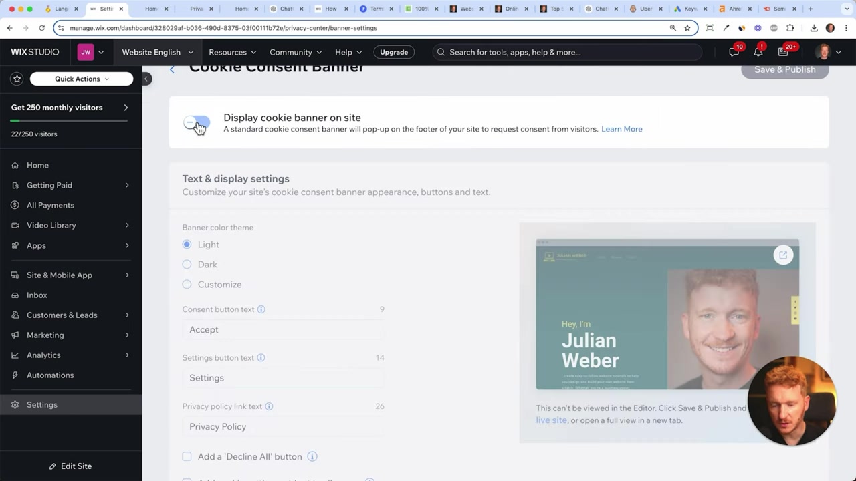This screenshot has height=481, width=856.
Task: Toggle the Display cookie banner switch
Action: pyautogui.click(x=197, y=123)
